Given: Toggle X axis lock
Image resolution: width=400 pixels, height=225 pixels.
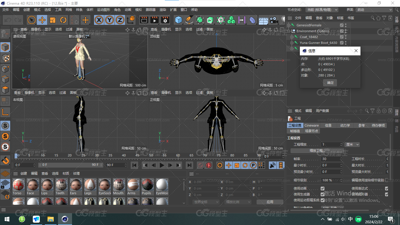Looking at the screenshot, I should 99,20.
